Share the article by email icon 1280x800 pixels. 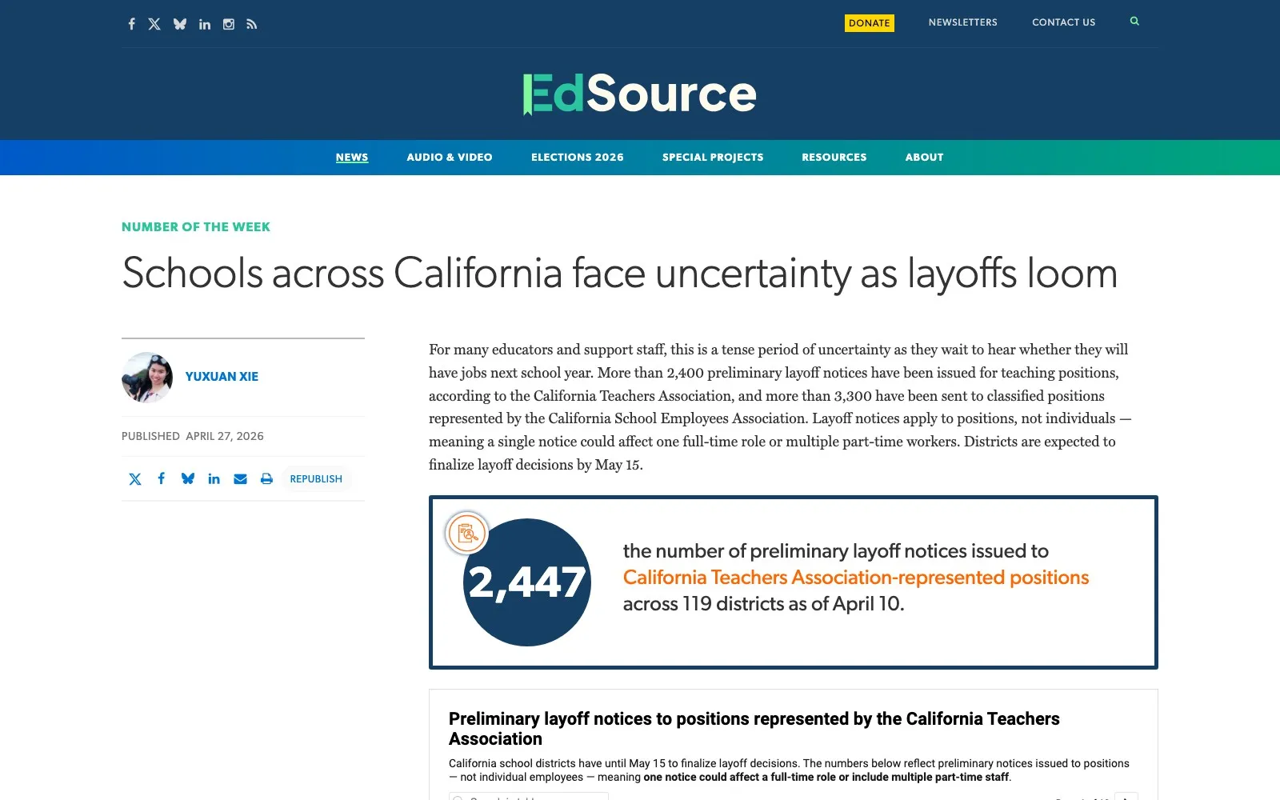240,478
